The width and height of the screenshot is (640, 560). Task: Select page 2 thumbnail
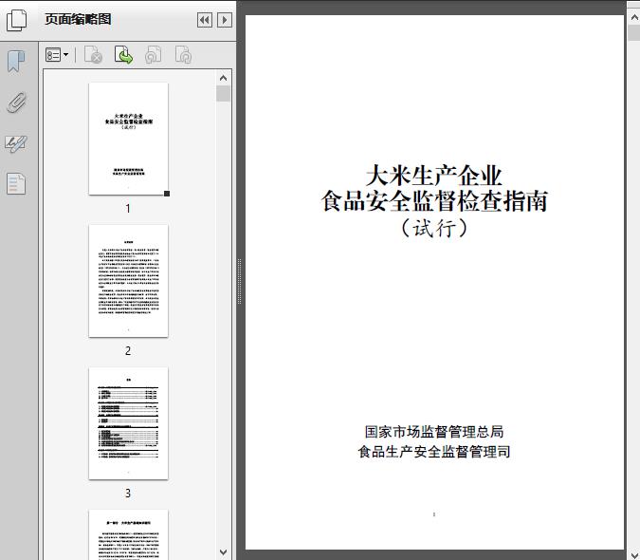(x=128, y=281)
